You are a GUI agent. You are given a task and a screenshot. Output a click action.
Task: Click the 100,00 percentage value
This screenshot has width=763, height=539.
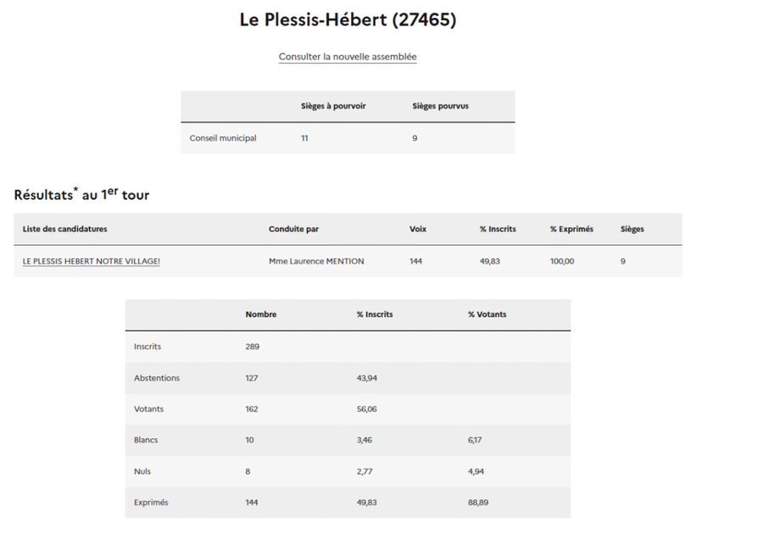pos(562,261)
